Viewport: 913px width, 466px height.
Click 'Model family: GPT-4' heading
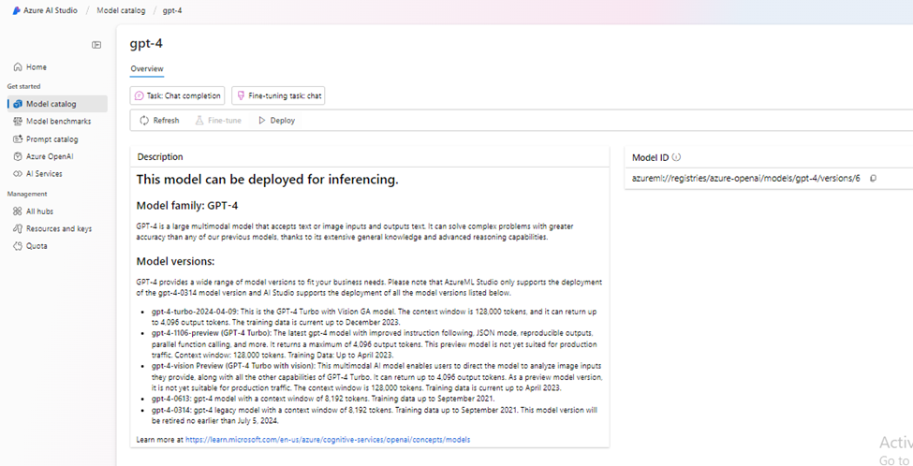click(x=187, y=205)
